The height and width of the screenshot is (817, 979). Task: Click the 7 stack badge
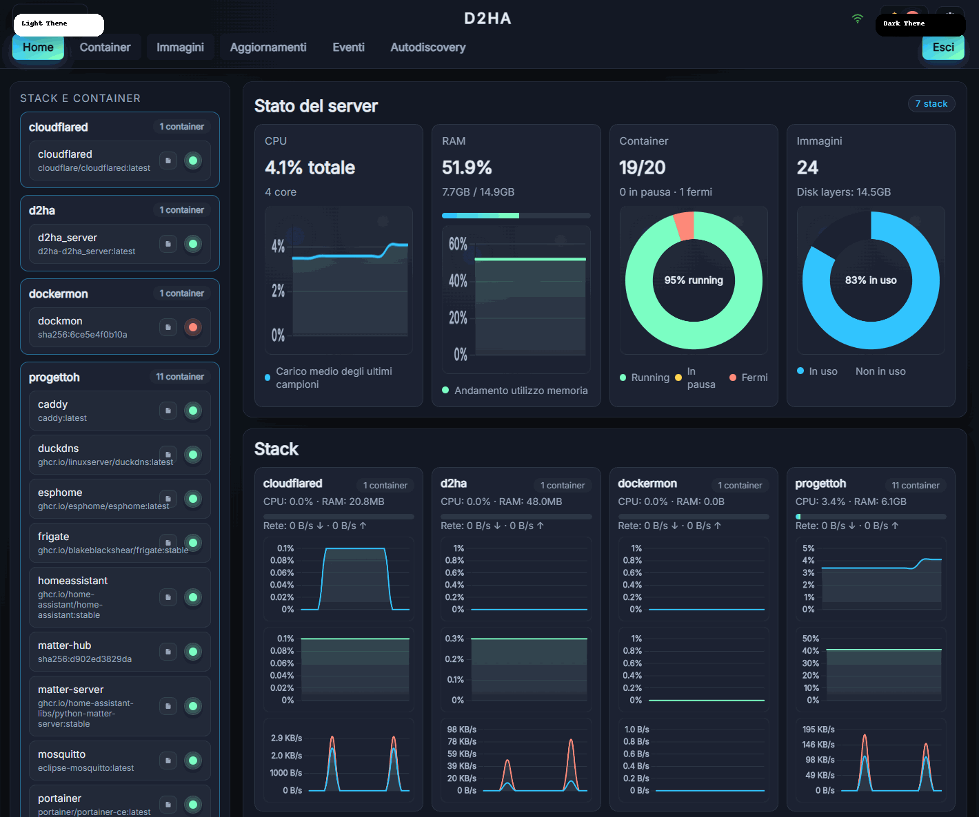click(x=931, y=103)
